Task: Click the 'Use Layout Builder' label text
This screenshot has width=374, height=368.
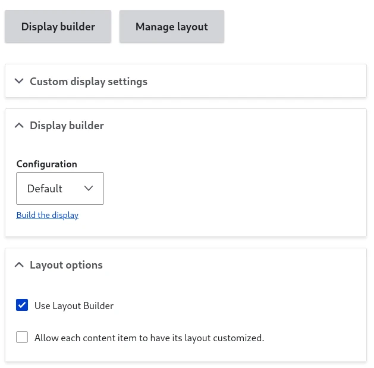Action: [x=74, y=305]
